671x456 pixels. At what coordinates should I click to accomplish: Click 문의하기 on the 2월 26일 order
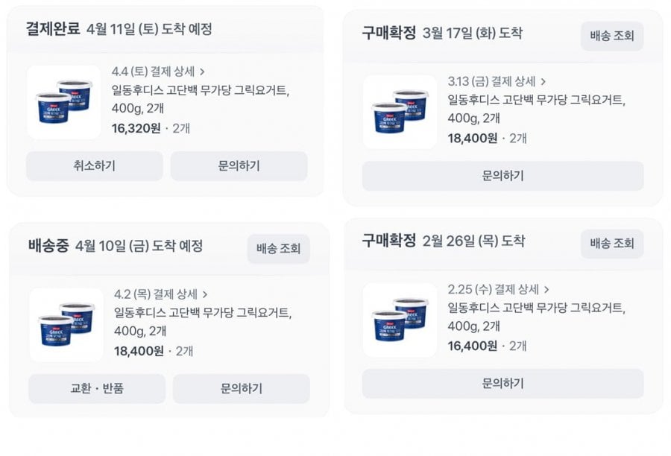click(x=503, y=384)
